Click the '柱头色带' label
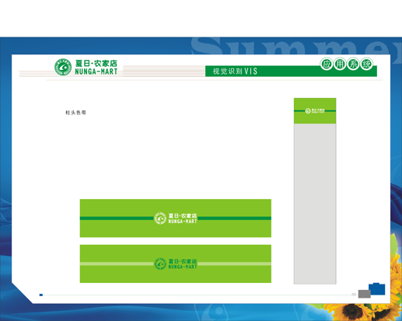 [75, 113]
